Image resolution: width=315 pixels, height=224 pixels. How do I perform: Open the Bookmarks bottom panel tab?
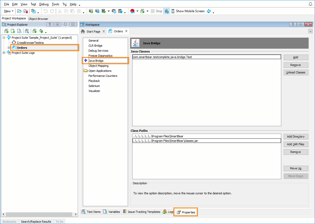click(x=10, y=222)
